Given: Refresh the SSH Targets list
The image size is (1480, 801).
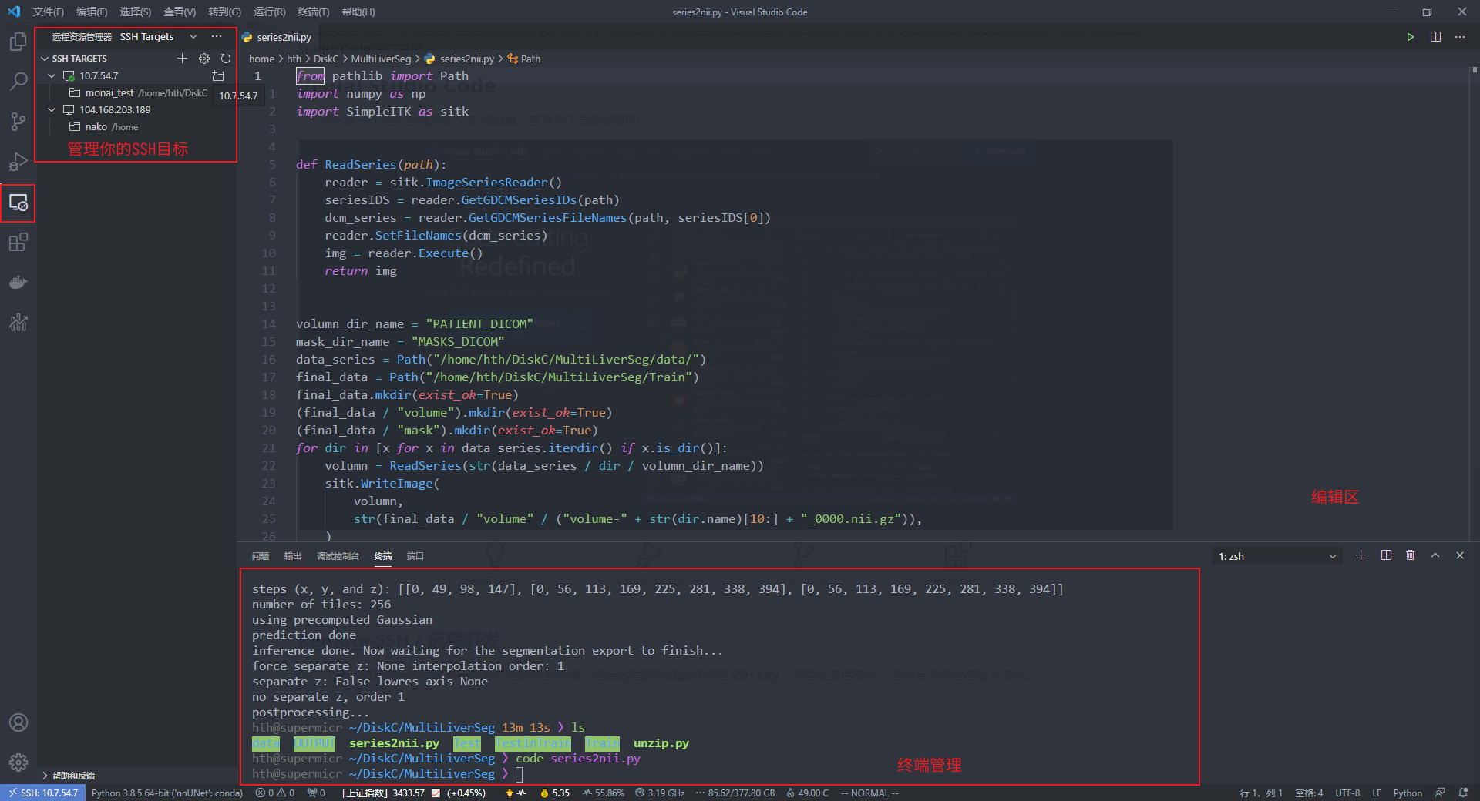Looking at the screenshot, I should click(x=225, y=59).
